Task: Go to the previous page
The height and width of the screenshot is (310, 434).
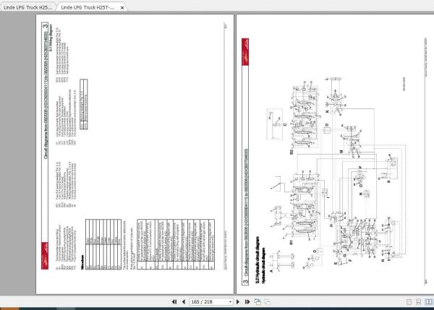Action: (x=184, y=302)
